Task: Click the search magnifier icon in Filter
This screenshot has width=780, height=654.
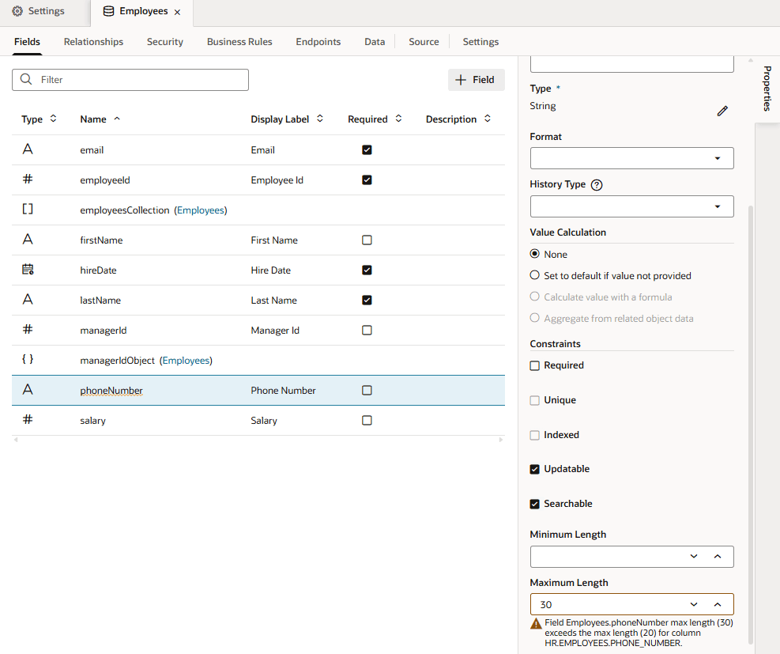Action: (x=26, y=79)
